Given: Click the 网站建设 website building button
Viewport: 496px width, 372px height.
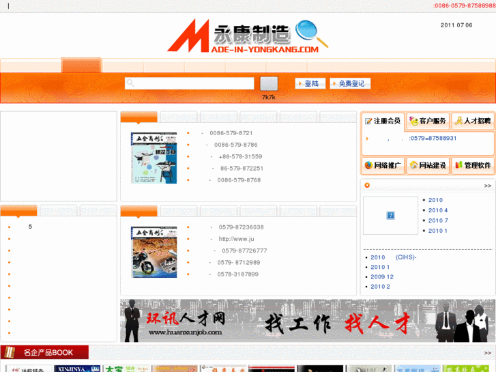Looking at the screenshot, I should (428, 165).
